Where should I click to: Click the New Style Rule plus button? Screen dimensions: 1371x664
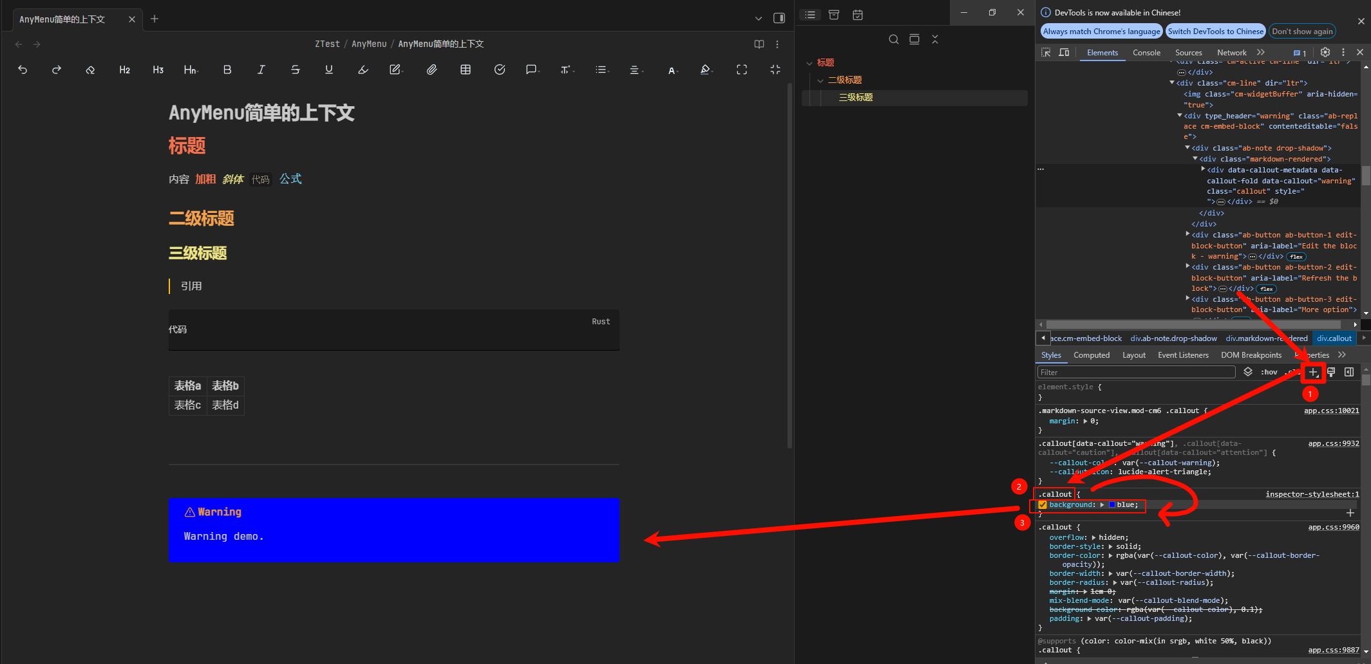(1313, 372)
